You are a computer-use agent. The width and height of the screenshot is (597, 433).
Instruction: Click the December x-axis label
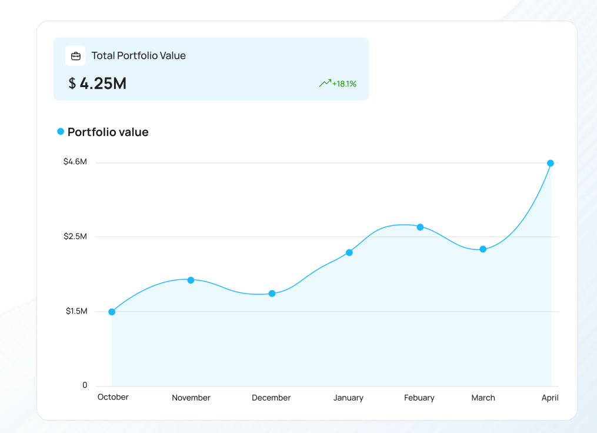[271, 398]
